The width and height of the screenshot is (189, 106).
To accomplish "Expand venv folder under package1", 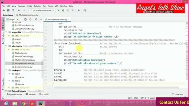I will (9, 88).
